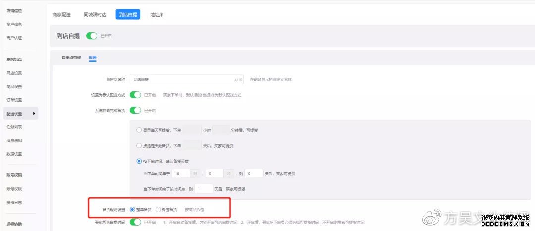Go to 网店设置 sidebar item
535x231 pixels.
click(14, 73)
